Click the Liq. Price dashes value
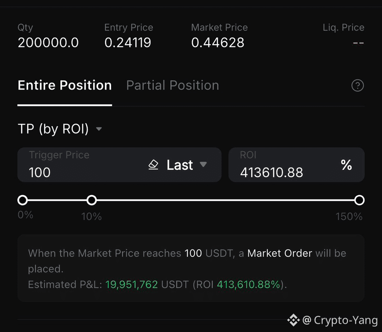The width and height of the screenshot is (382, 332). tap(358, 43)
